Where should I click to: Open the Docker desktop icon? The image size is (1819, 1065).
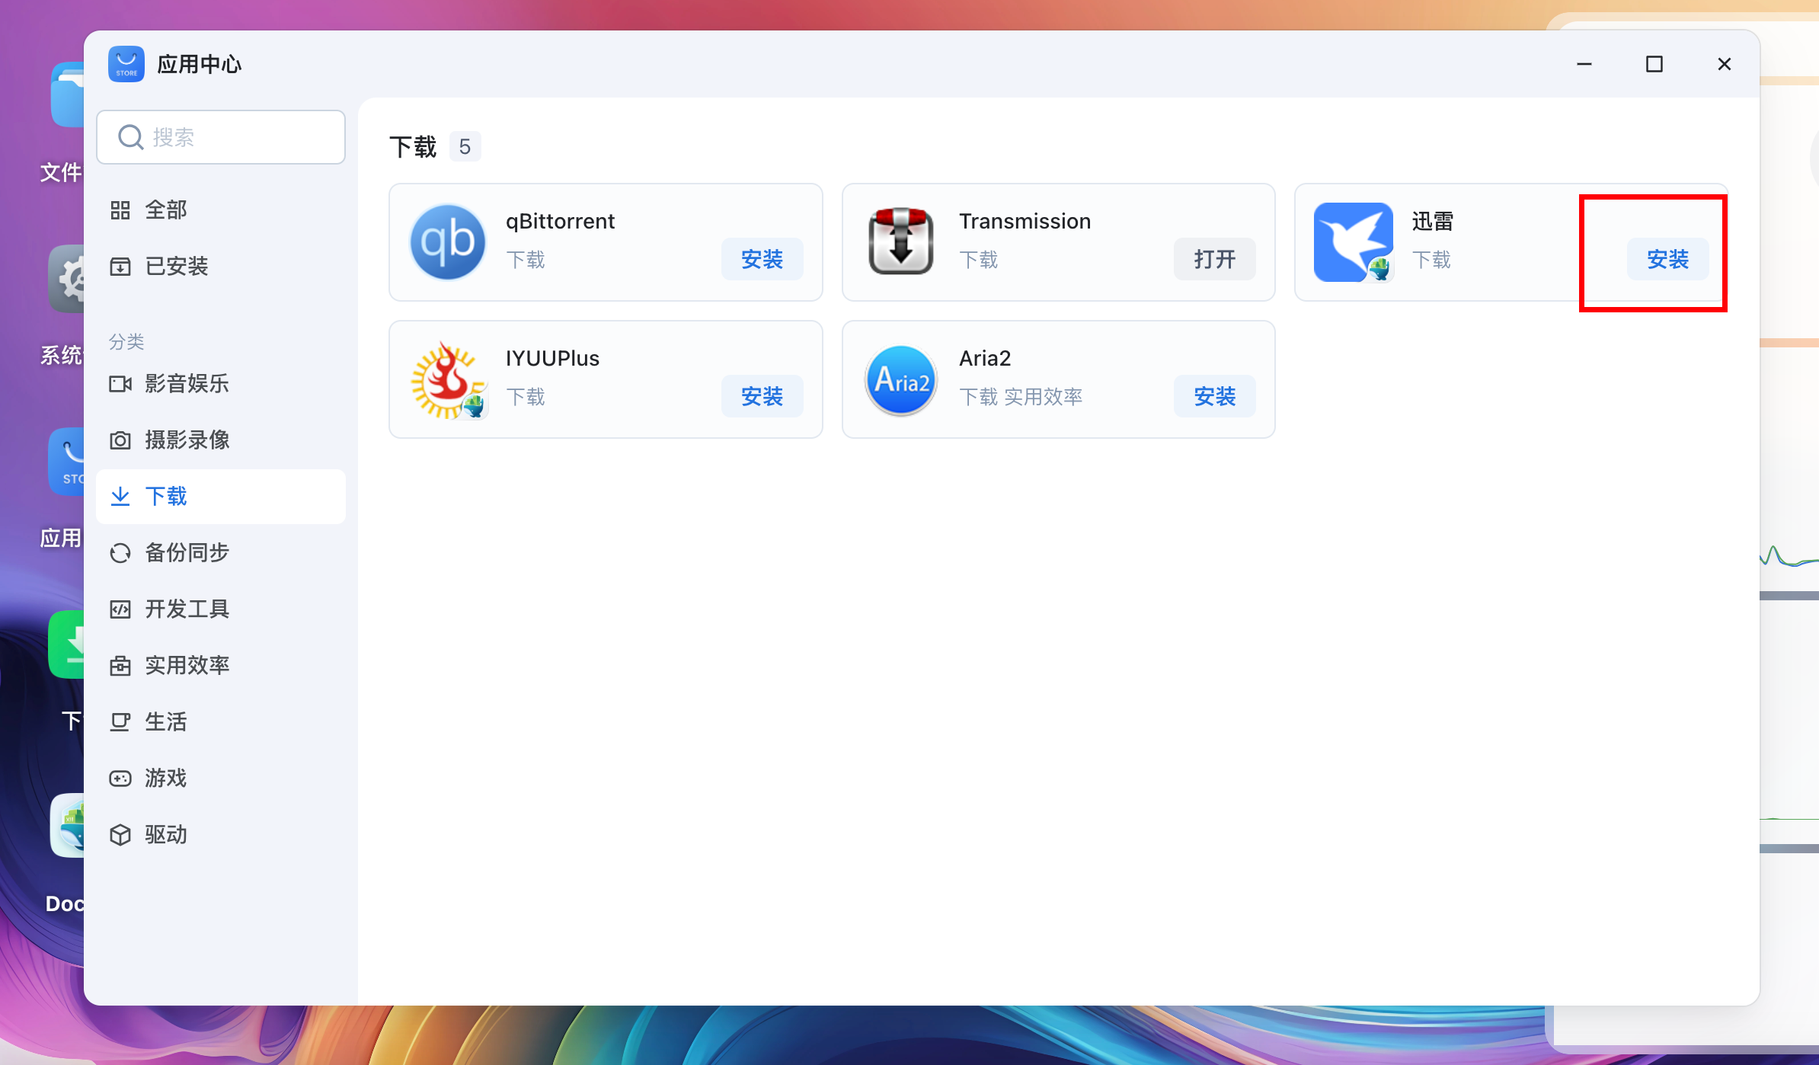pyautogui.click(x=68, y=826)
